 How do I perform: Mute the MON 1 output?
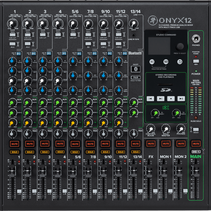tap(166, 143)
